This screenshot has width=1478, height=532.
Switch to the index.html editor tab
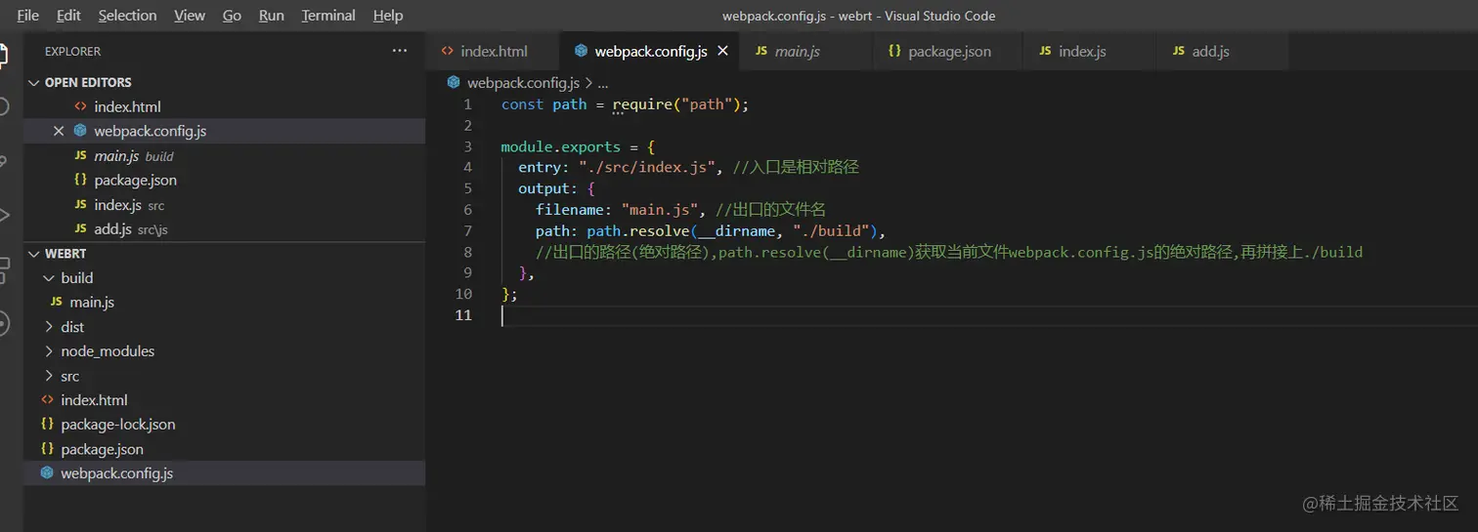[x=493, y=51]
